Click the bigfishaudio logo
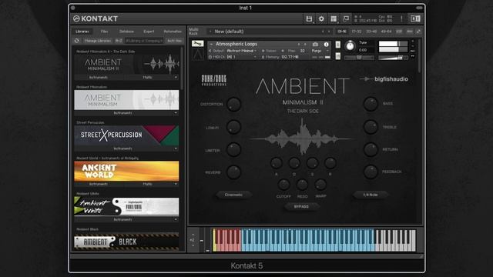 click(384, 79)
